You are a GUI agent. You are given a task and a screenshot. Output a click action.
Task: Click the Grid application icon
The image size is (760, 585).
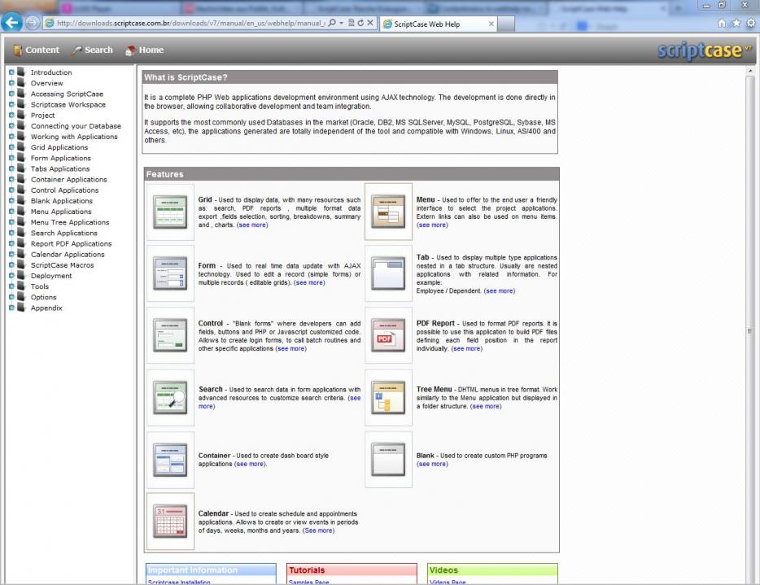170,212
